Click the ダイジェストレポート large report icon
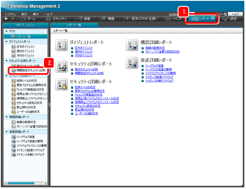 coord(61,45)
